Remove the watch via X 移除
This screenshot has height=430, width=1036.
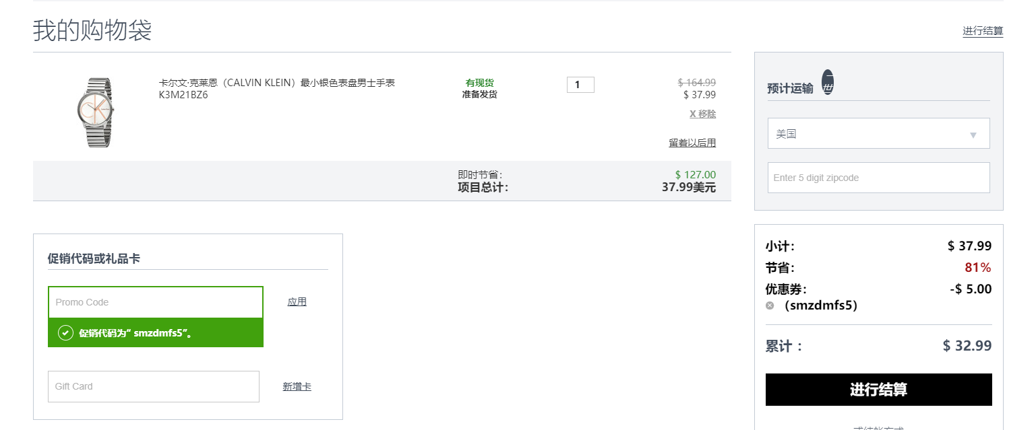pyautogui.click(x=702, y=114)
